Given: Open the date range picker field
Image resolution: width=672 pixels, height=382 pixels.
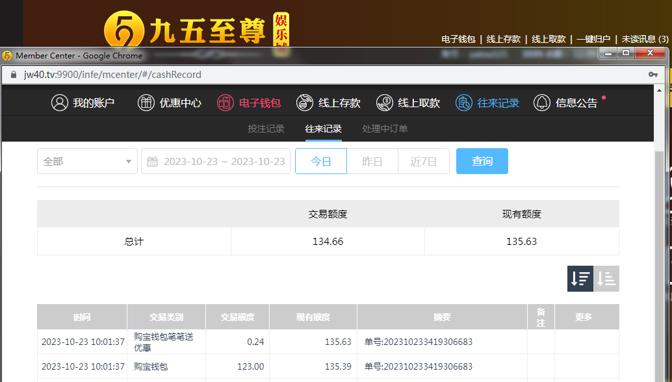Looking at the screenshot, I should coord(224,161).
